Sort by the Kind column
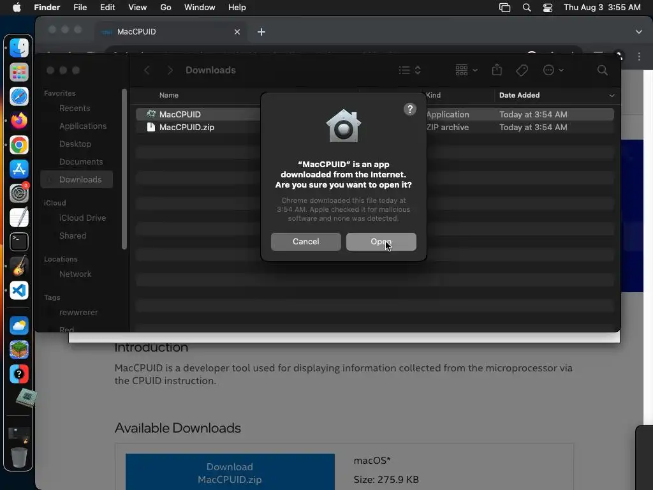The height and width of the screenshot is (490, 653). click(x=433, y=95)
